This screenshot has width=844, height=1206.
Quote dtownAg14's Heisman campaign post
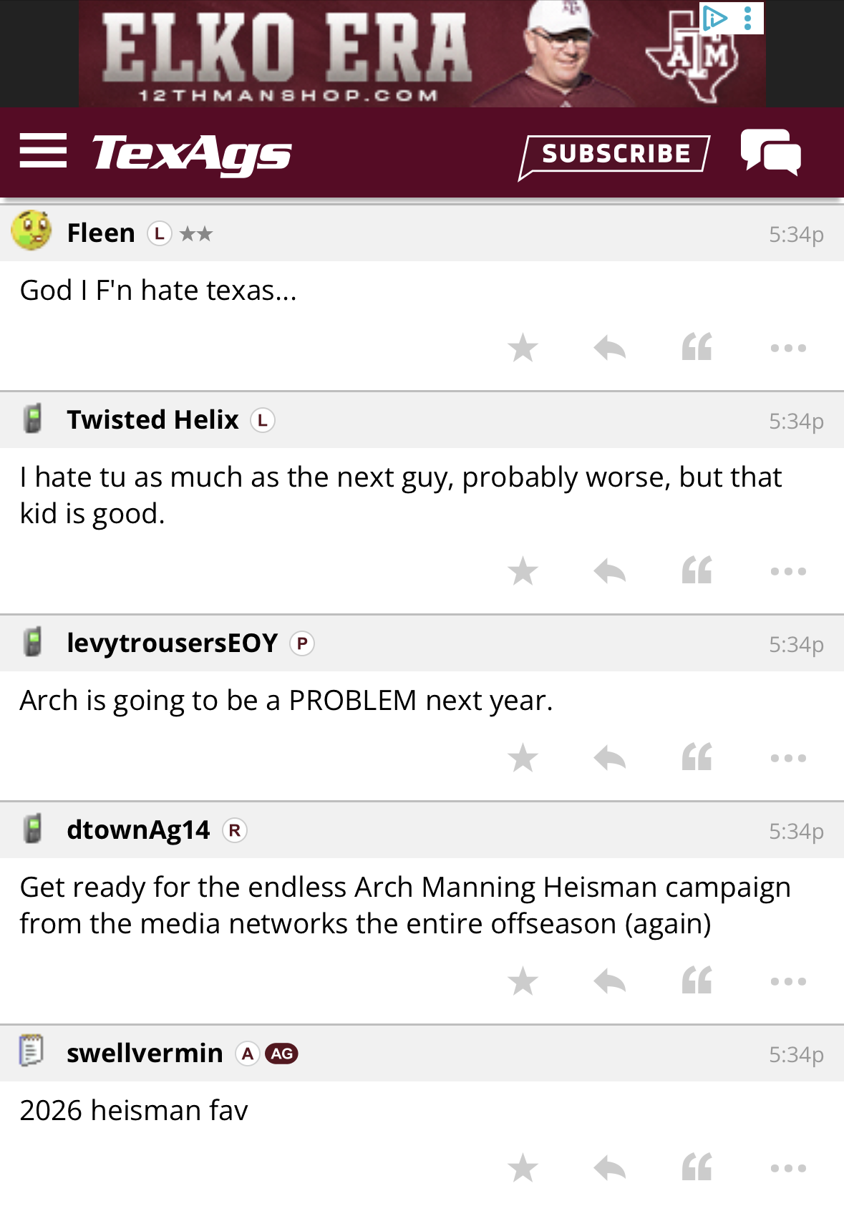pos(697,981)
